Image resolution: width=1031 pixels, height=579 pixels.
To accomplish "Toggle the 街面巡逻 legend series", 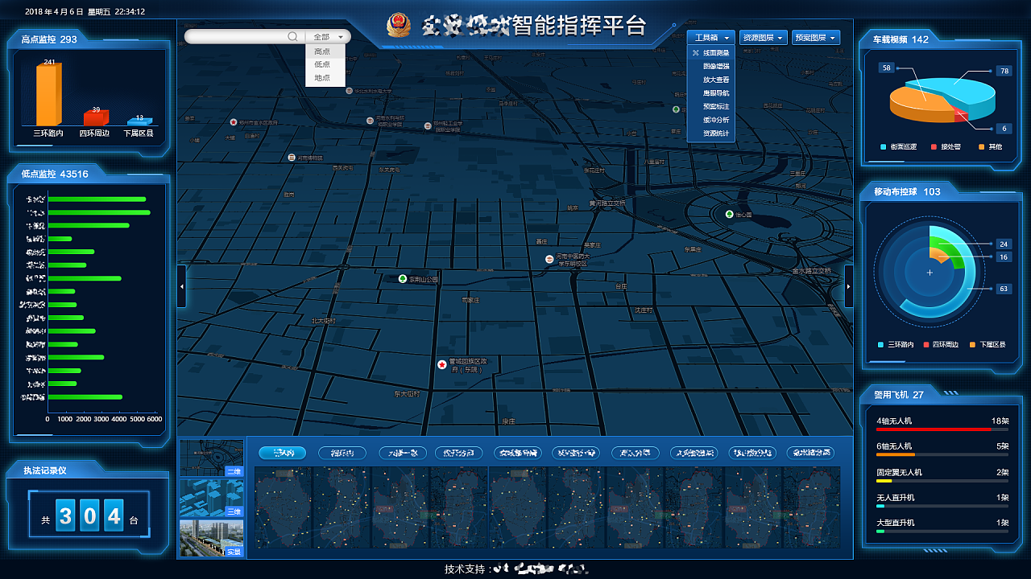I will point(900,147).
